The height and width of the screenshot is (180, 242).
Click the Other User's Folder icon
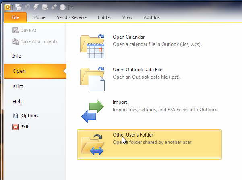click(x=92, y=145)
